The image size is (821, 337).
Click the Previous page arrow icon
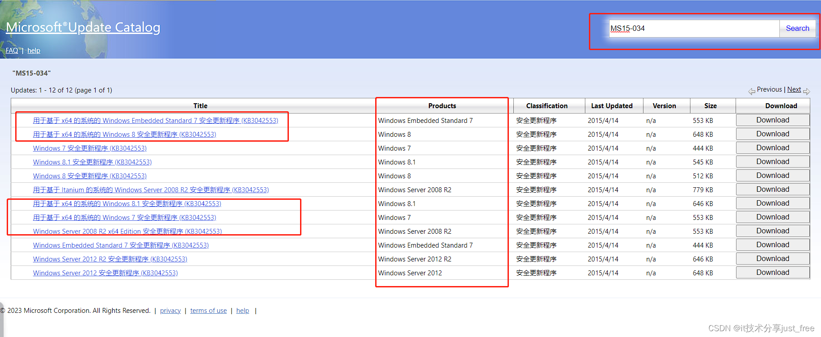point(752,91)
